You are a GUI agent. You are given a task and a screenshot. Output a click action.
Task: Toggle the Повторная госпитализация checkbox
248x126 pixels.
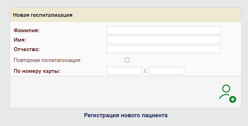[x=127, y=60]
